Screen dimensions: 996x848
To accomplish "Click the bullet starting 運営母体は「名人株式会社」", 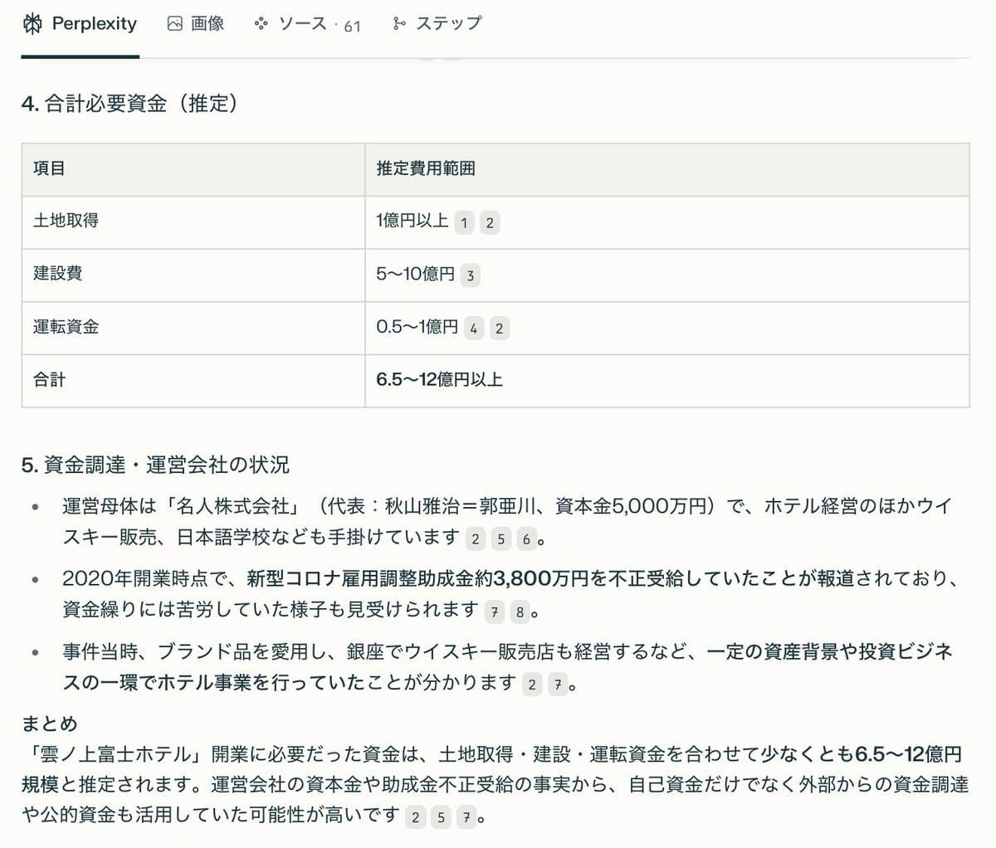I will (507, 522).
